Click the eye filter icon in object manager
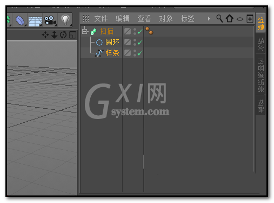The image size is (274, 203). click(x=240, y=19)
